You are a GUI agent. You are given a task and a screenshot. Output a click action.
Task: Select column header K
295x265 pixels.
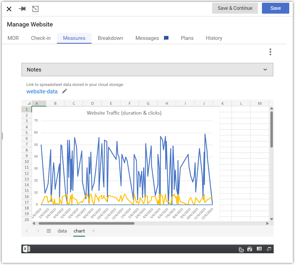(222, 103)
